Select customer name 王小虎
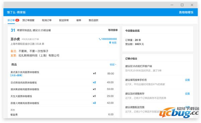 (15, 39)
